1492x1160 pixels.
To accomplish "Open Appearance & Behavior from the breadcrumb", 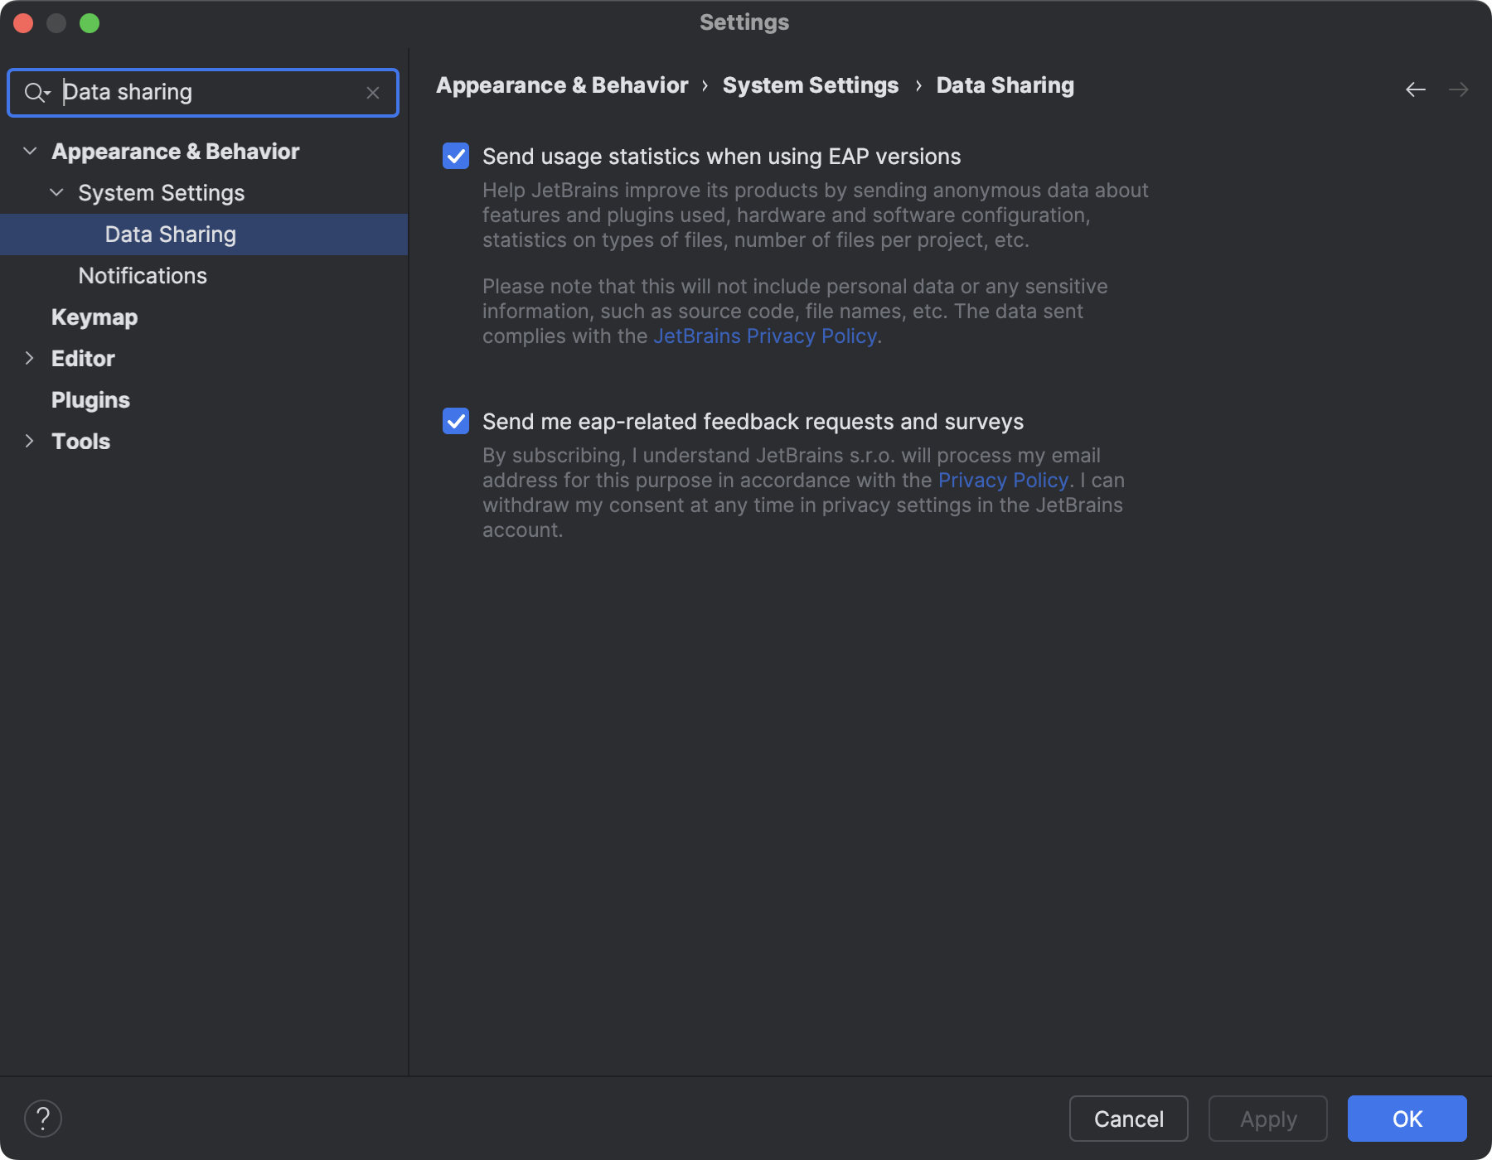I will (562, 85).
